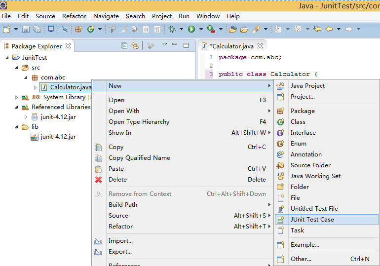The height and width of the screenshot is (266, 380).
Task: Choose Open With in the context menu
Action: pos(183,111)
